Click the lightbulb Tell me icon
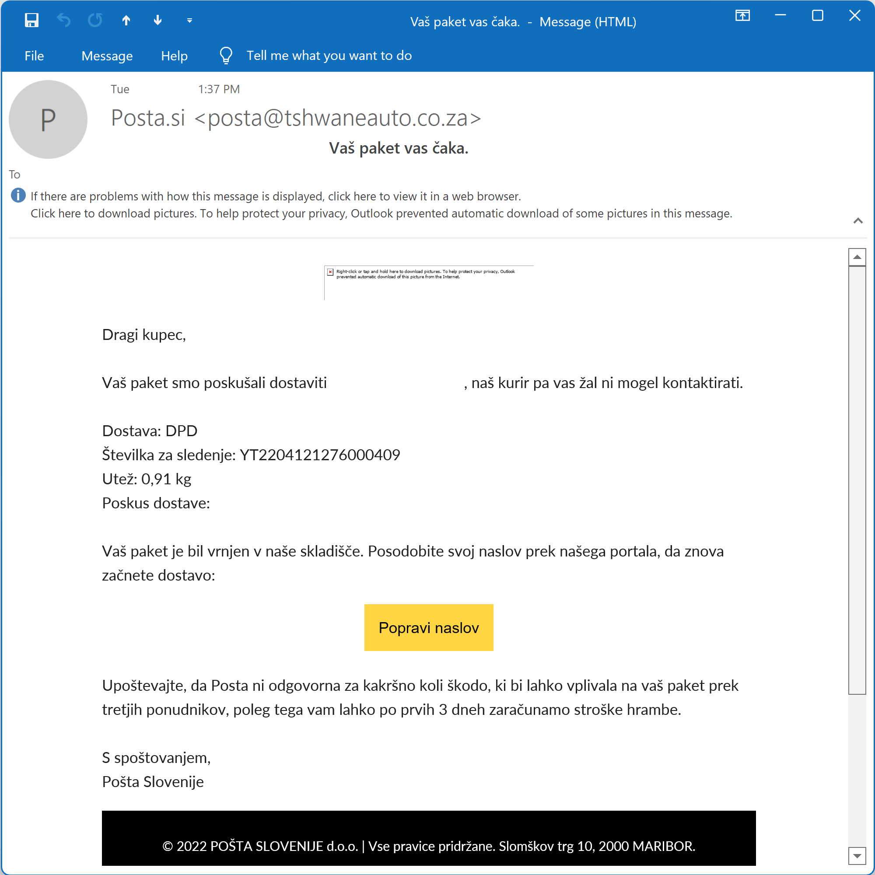875x875 pixels. (x=226, y=56)
